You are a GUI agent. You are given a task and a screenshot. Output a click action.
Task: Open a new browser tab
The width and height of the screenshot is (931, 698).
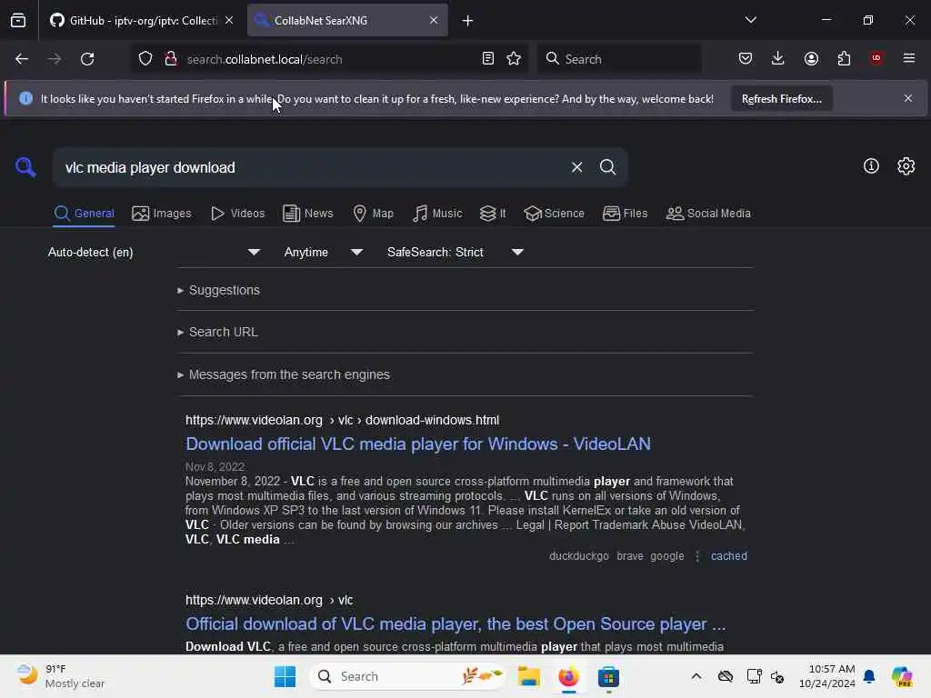click(468, 21)
